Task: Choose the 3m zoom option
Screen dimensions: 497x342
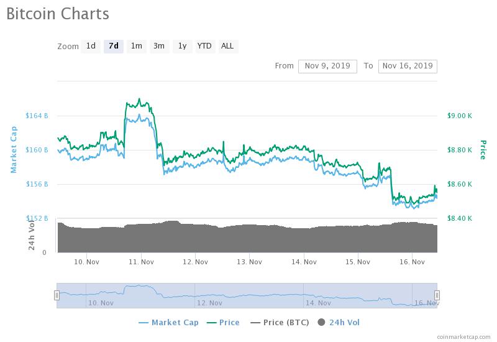Action: click(159, 46)
